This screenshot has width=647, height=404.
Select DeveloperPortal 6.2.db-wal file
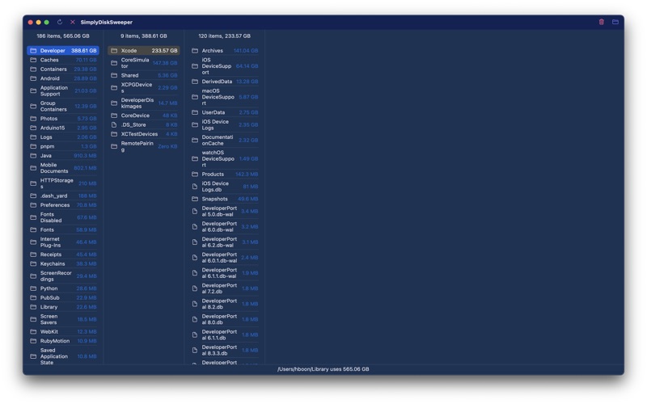pyautogui.click(x=225, y=242)
